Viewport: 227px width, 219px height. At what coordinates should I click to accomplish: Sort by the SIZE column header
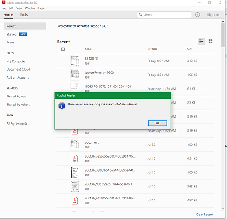click(190, 49)
